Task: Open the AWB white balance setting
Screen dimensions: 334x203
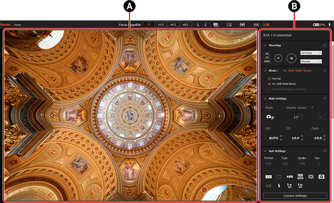Action: (x=290, y=177)
